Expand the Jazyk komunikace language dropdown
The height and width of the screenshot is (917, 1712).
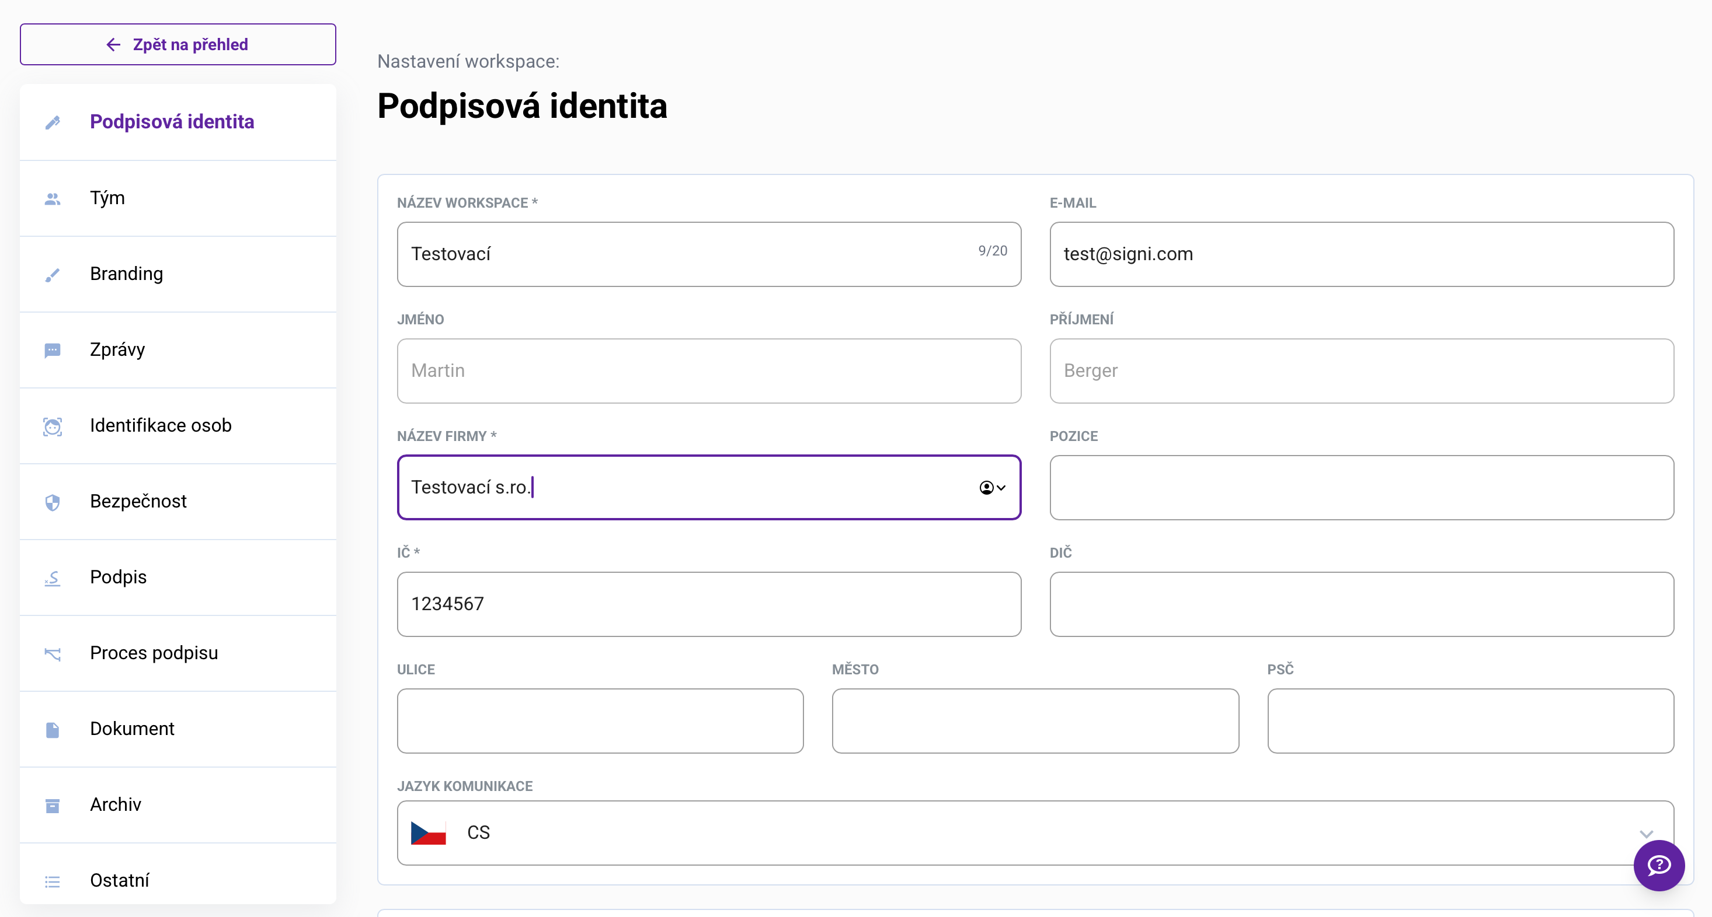pos(1645,834)
